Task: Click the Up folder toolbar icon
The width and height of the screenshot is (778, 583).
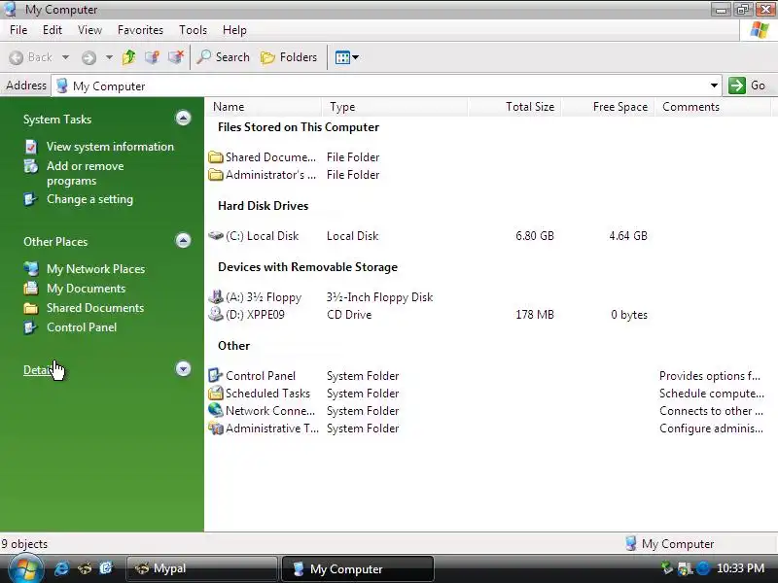Action: [x=129, y=57]
